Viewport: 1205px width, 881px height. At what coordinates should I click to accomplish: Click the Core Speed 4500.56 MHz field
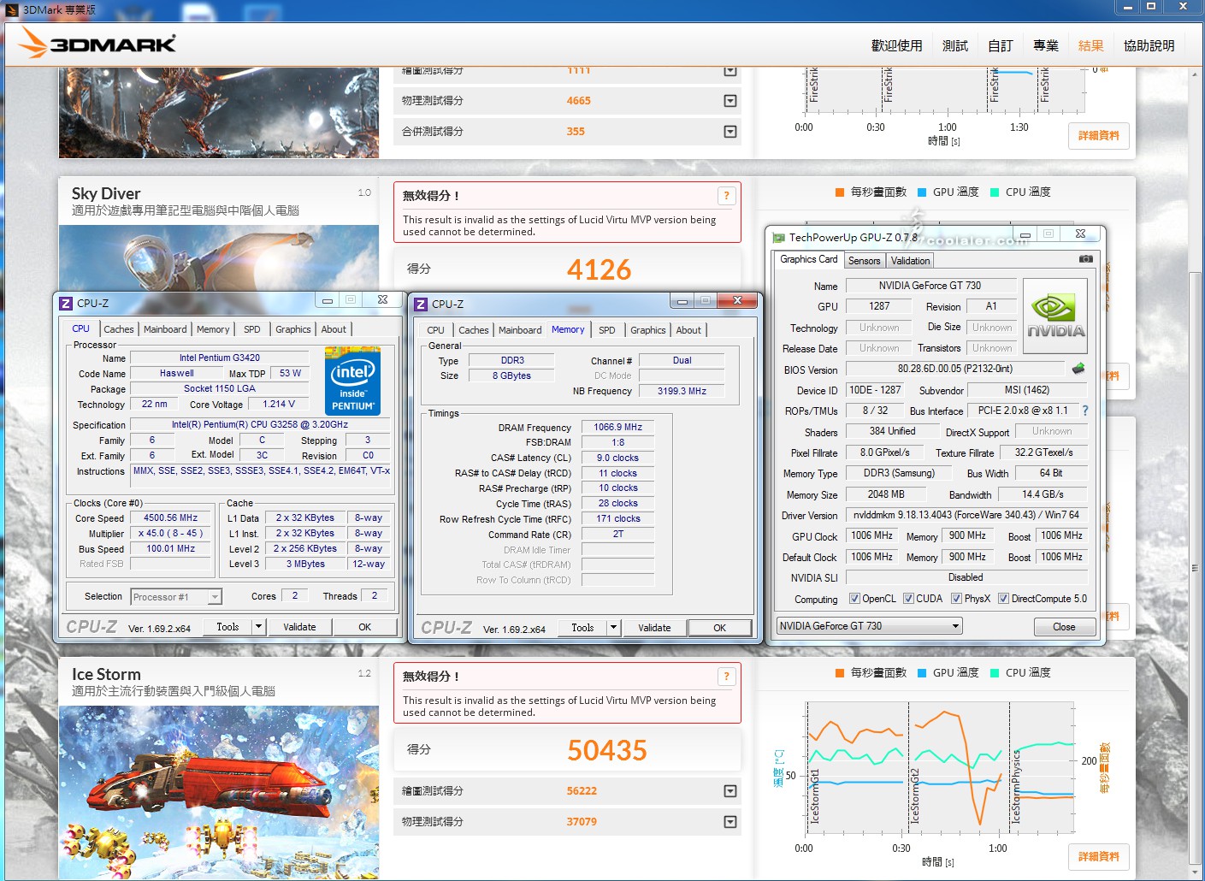(x=170, y=518)
